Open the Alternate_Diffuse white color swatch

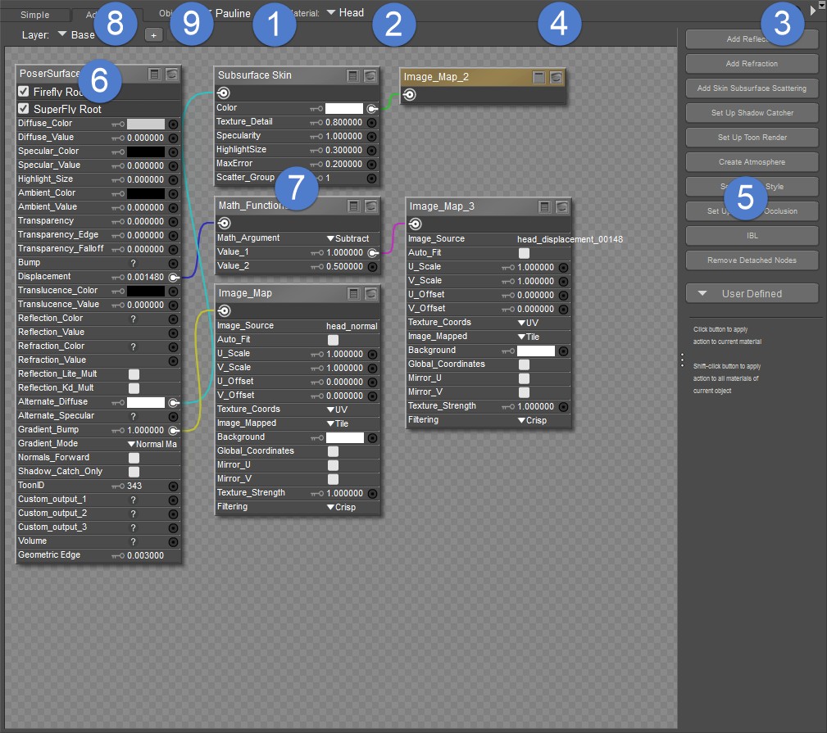(146, 402)
